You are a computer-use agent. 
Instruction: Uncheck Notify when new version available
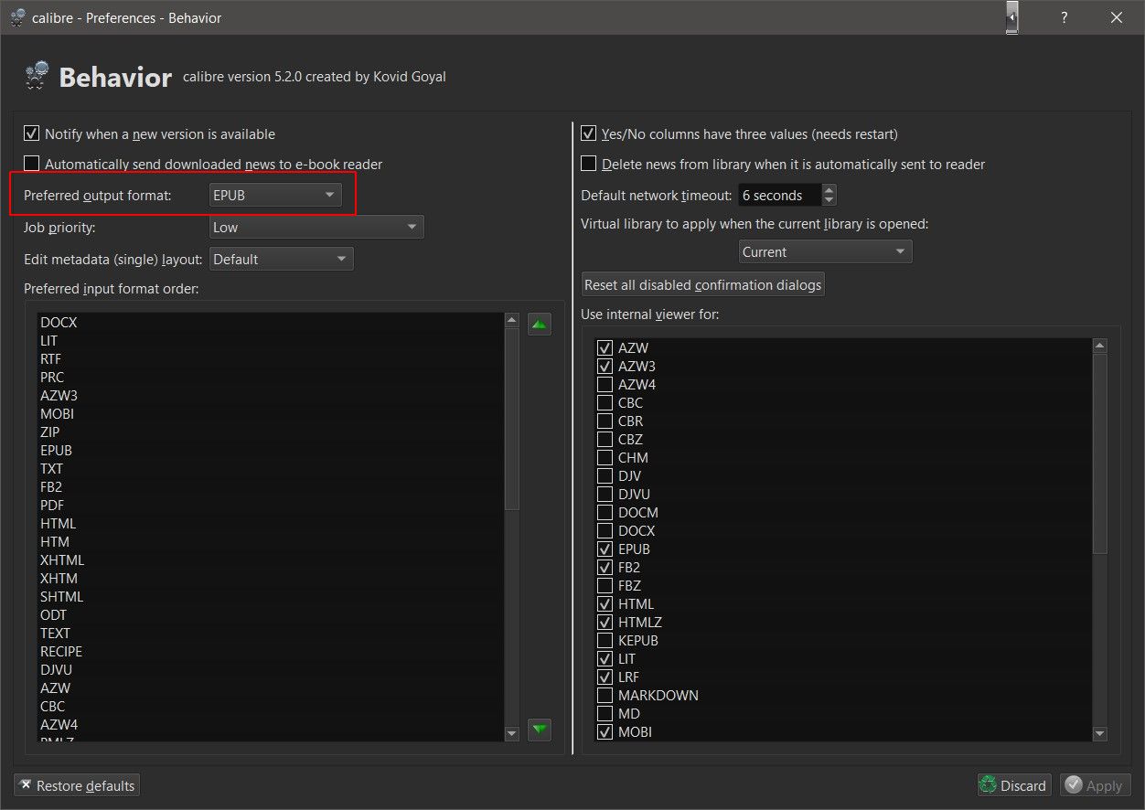[32, 133]
